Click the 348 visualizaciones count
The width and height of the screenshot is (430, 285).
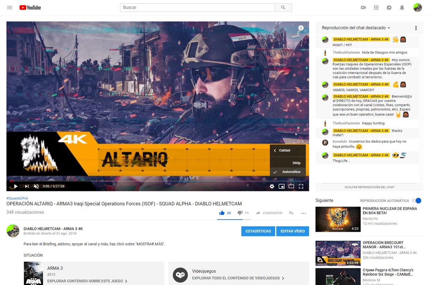tap(25, 212)
